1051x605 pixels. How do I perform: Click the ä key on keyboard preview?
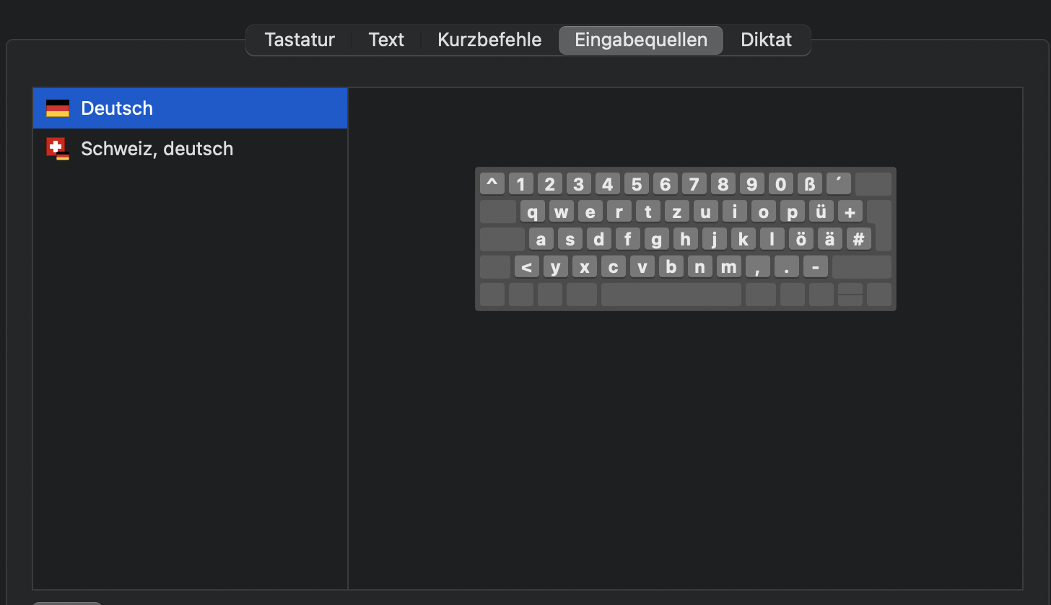[829, 239]
